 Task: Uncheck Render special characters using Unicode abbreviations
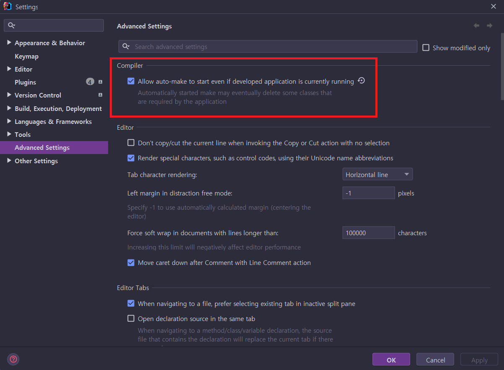point(131,158)
